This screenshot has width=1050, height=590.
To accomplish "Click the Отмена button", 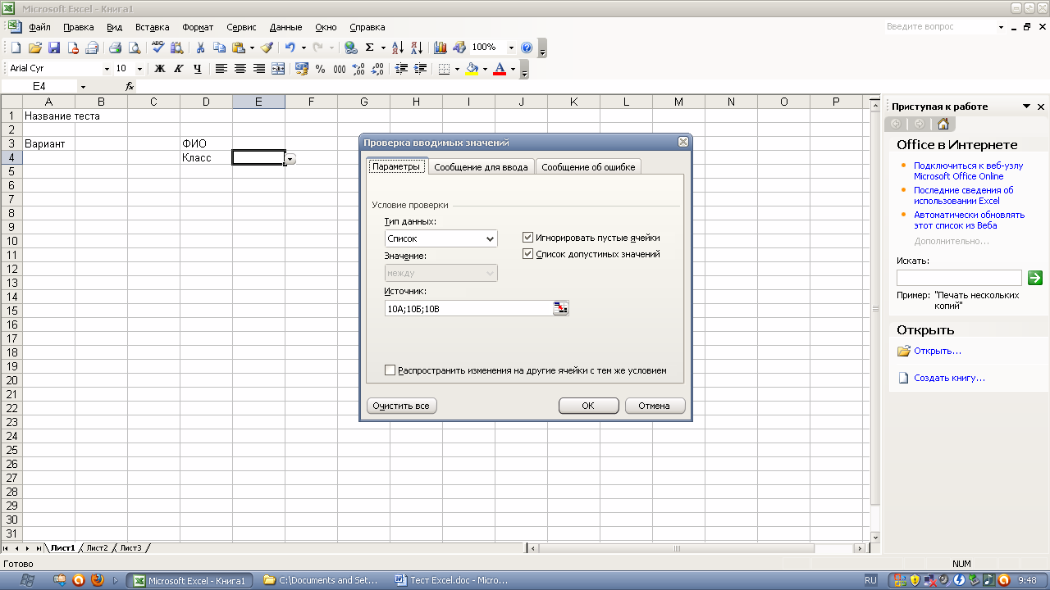I will 655,406.
